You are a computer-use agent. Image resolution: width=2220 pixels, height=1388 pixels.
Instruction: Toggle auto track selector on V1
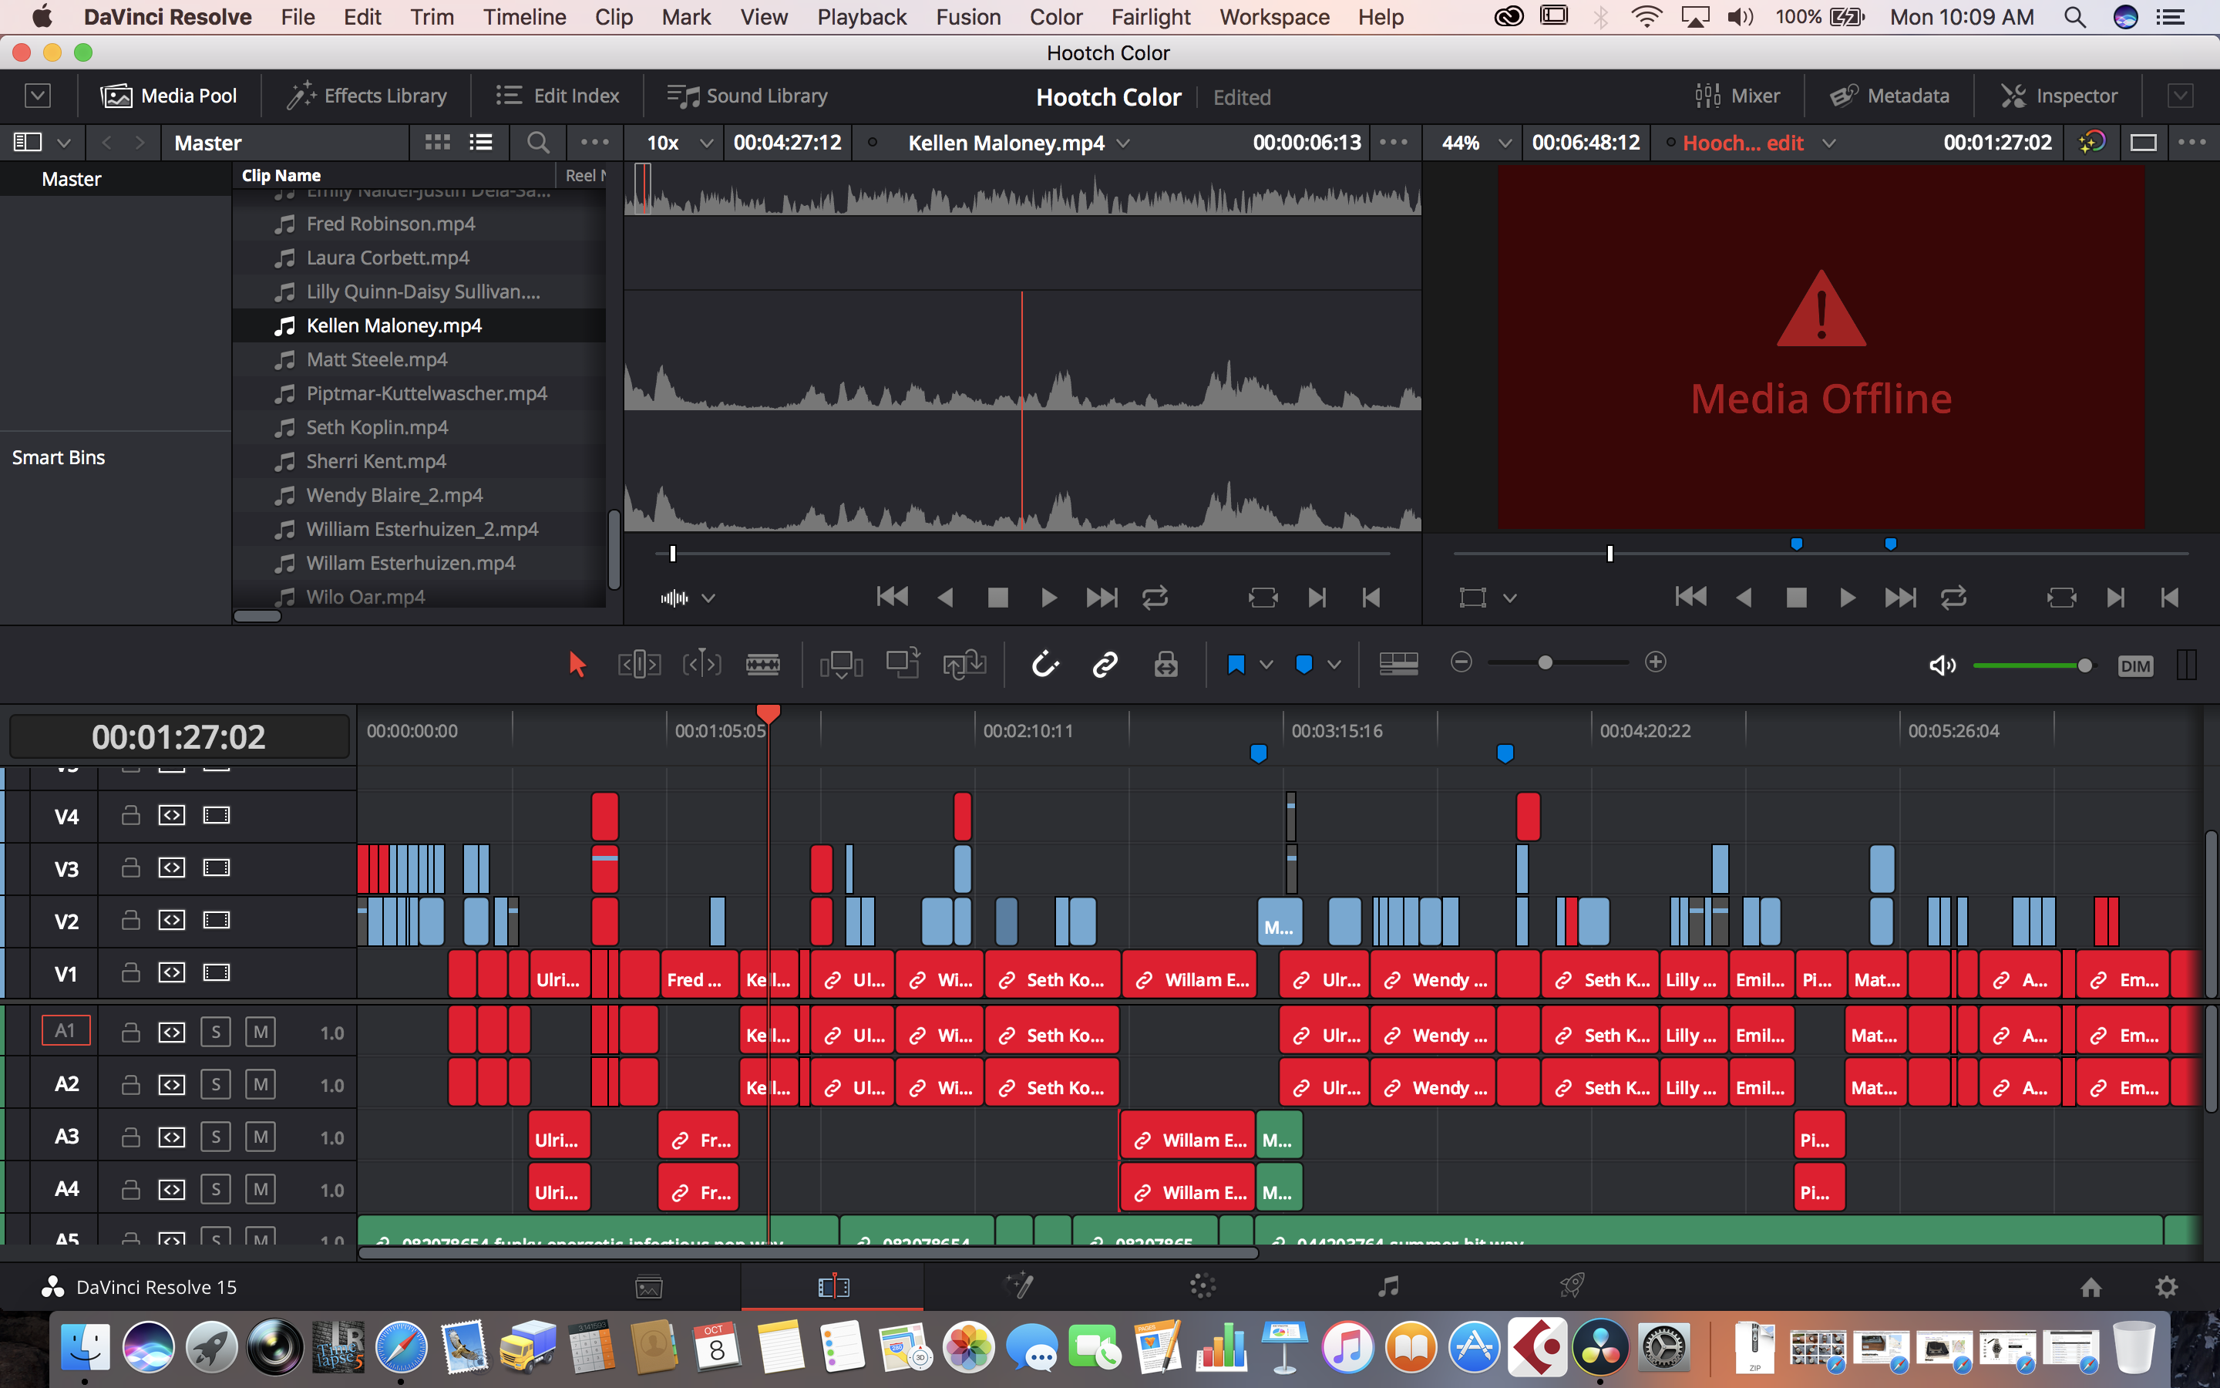coord(172,972)
